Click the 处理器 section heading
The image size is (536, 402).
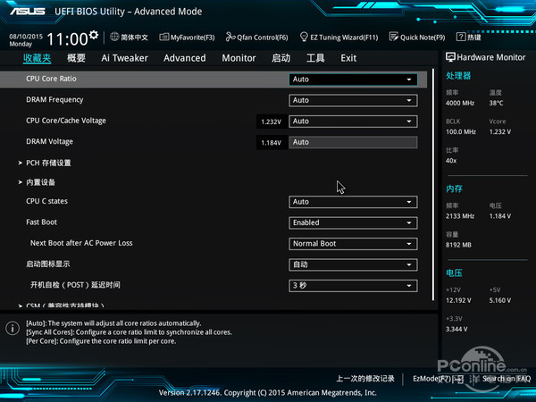[x=458, y=76]
